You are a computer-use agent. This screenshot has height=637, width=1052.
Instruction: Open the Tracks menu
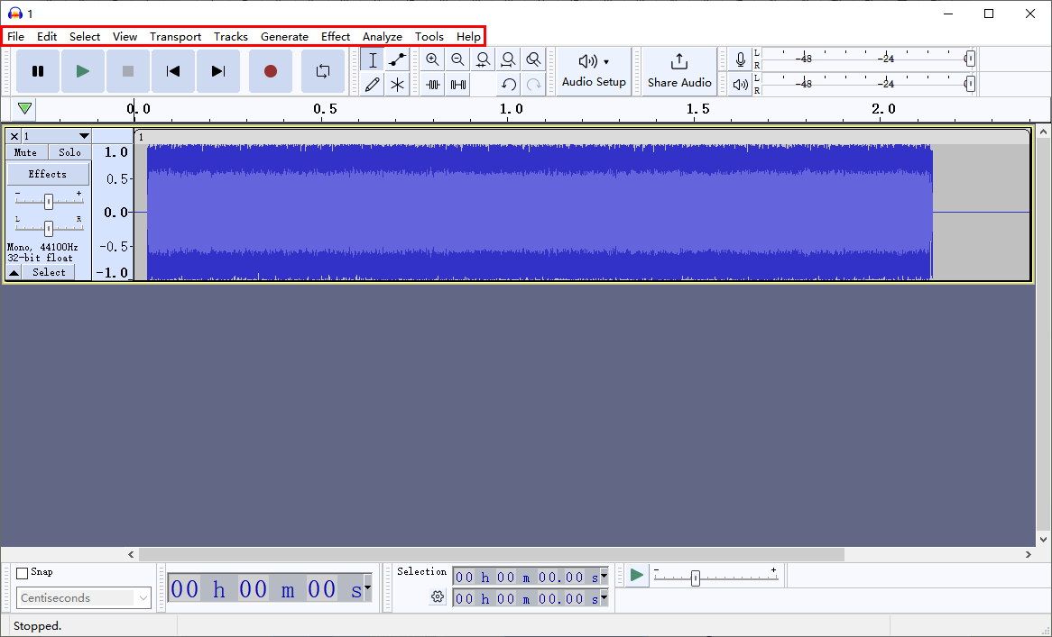[x=231, y=37]
